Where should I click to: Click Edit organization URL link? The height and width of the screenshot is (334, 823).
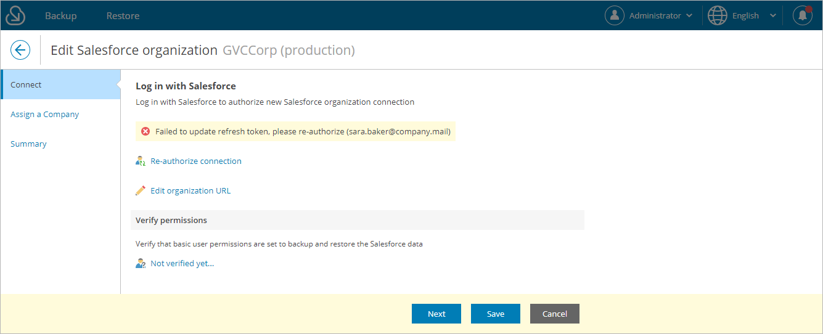pos(190,190)
